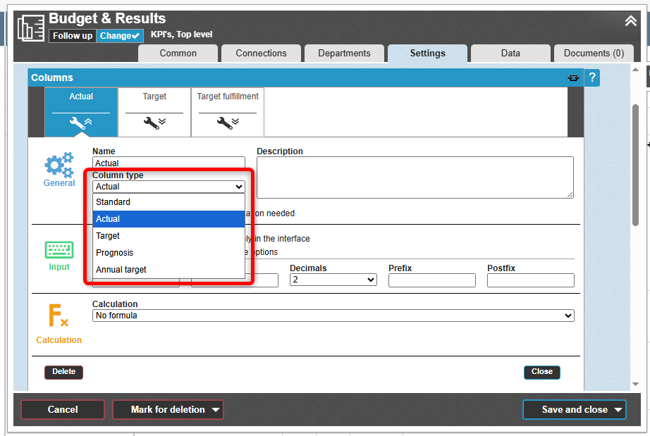Click the Calculation Fx icon
This screenshot has width=650, height=436.
click(x=59, y=316)
